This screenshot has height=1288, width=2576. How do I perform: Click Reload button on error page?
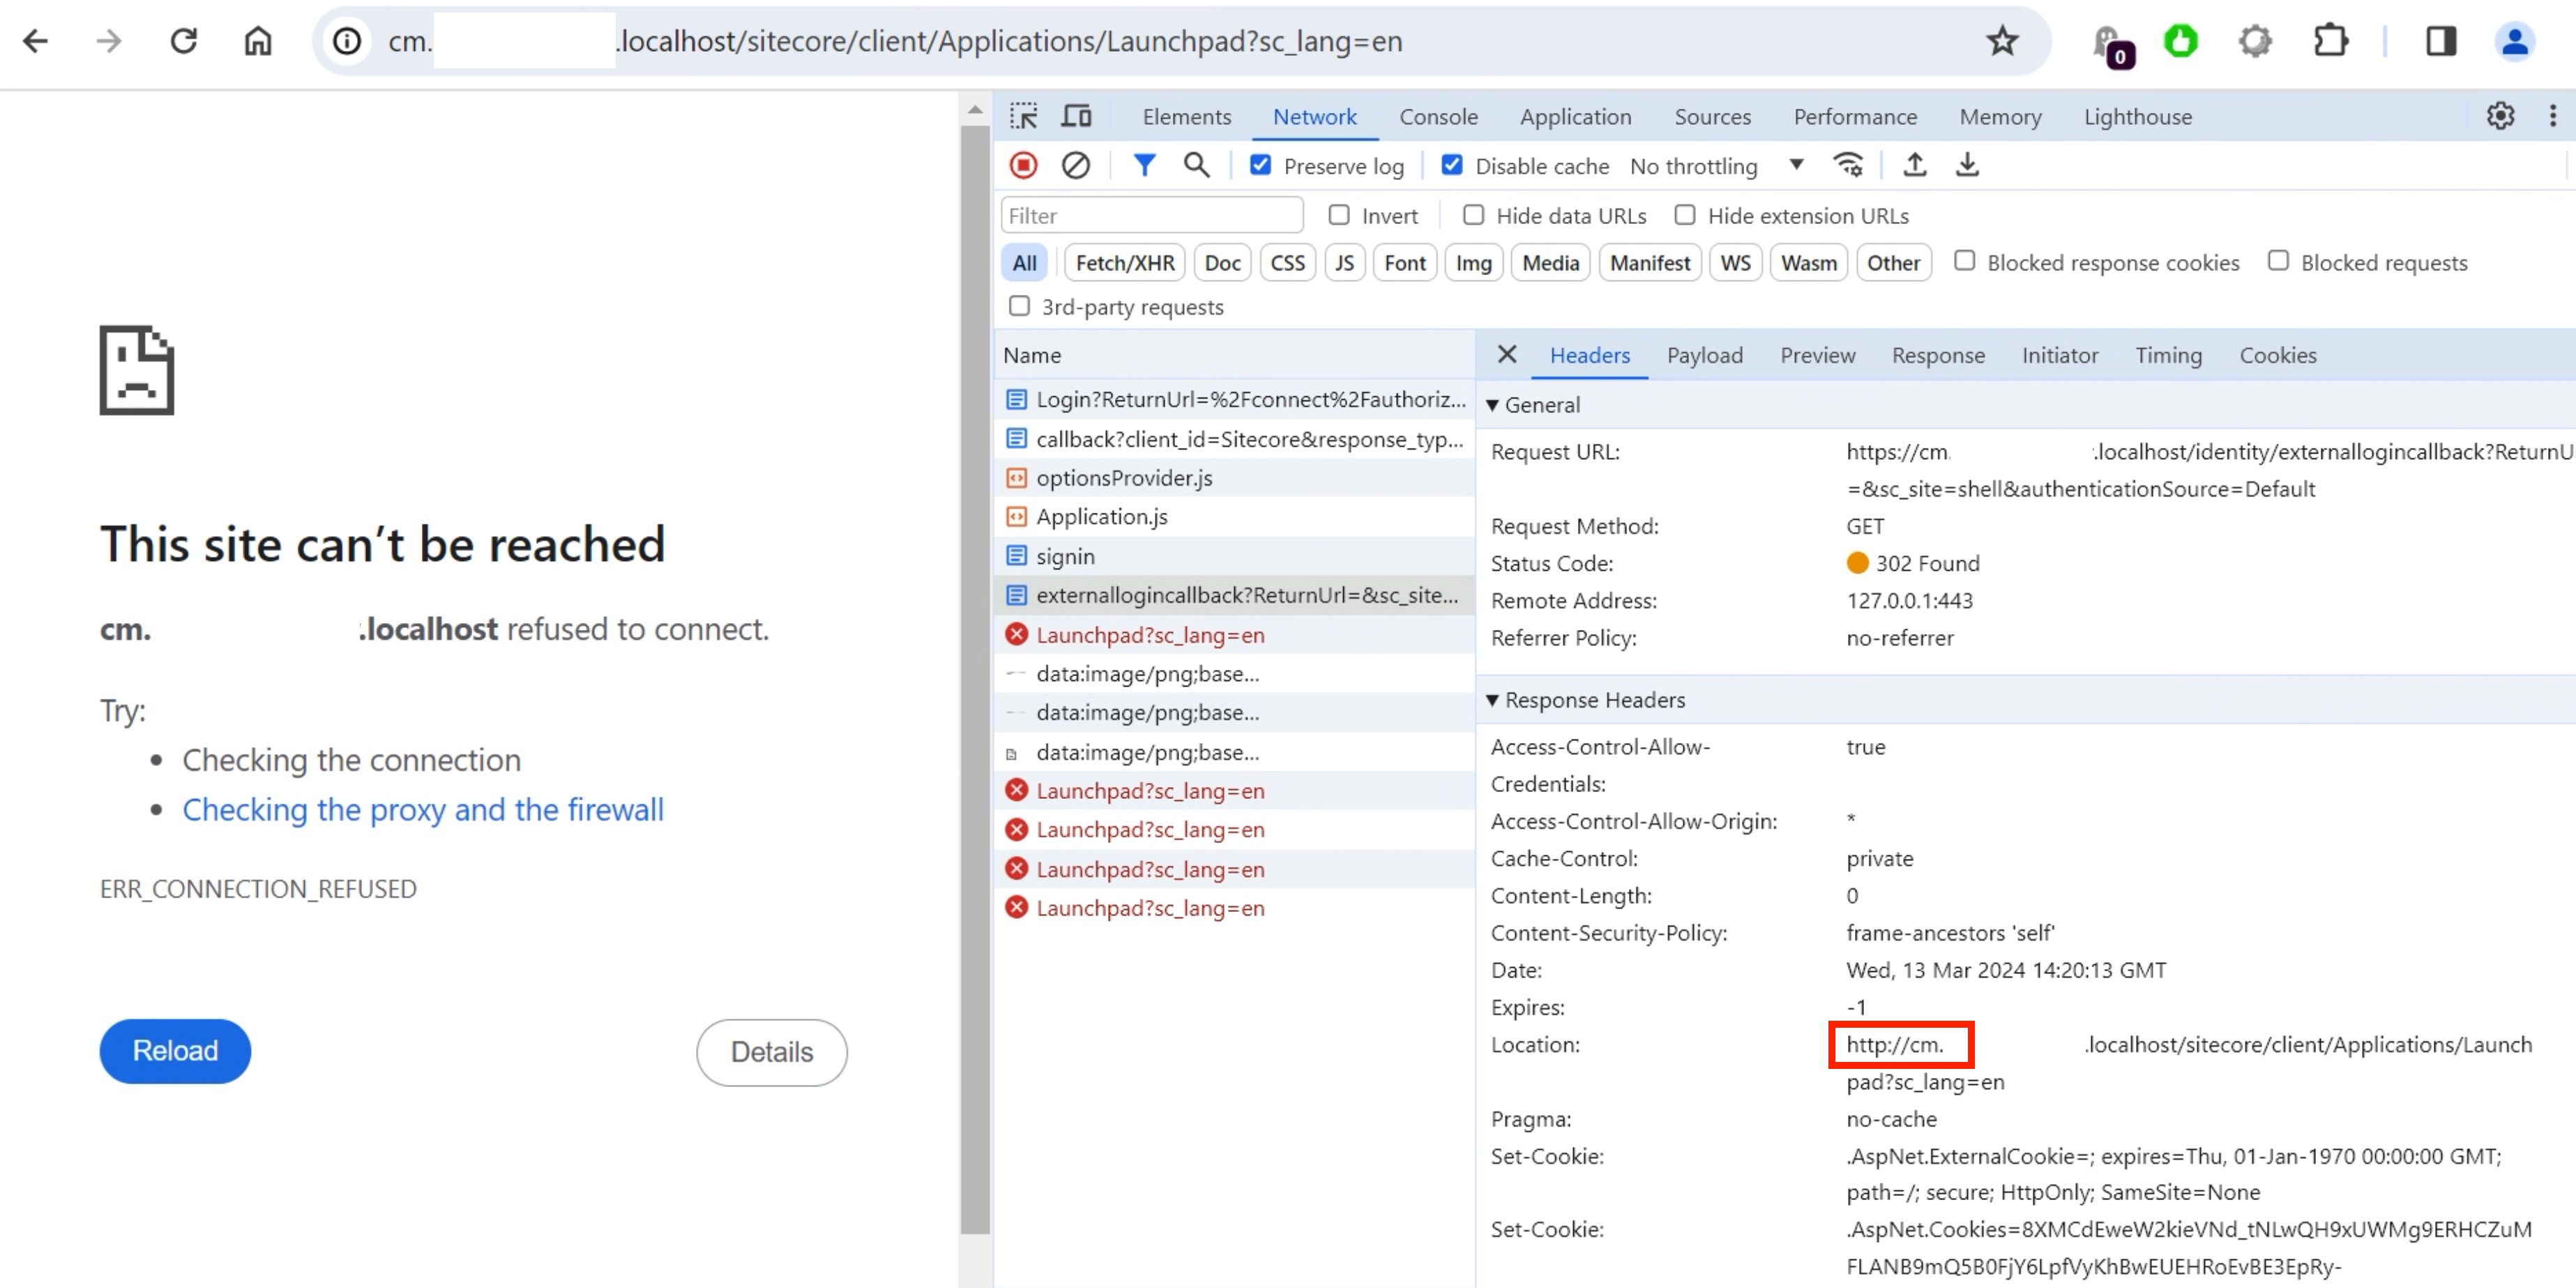(176, 1051)
